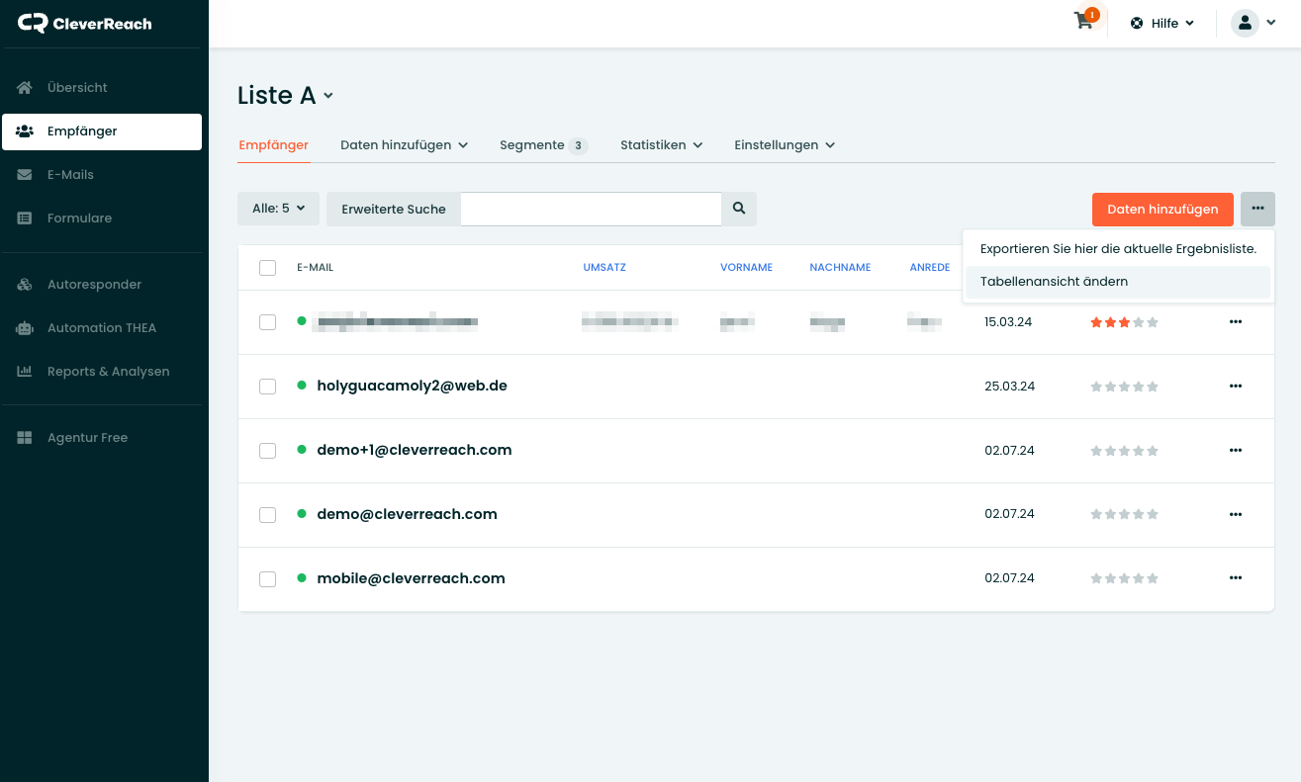The width and height of the screenshot is (1301, 782).
Task: Switch to the Segmente tab
Action: 532,145
